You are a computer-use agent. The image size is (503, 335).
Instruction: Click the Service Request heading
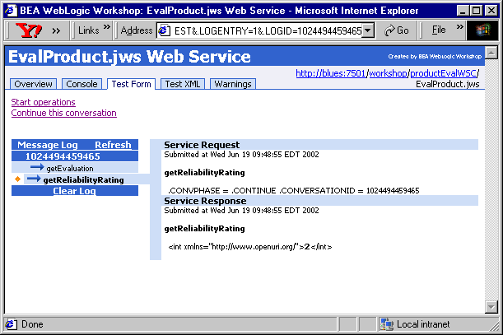click(202, 145)
